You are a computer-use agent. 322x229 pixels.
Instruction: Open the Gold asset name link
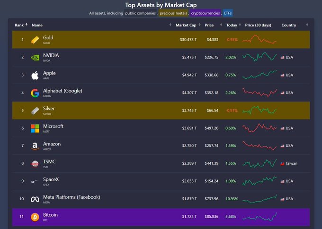[48, 38]
